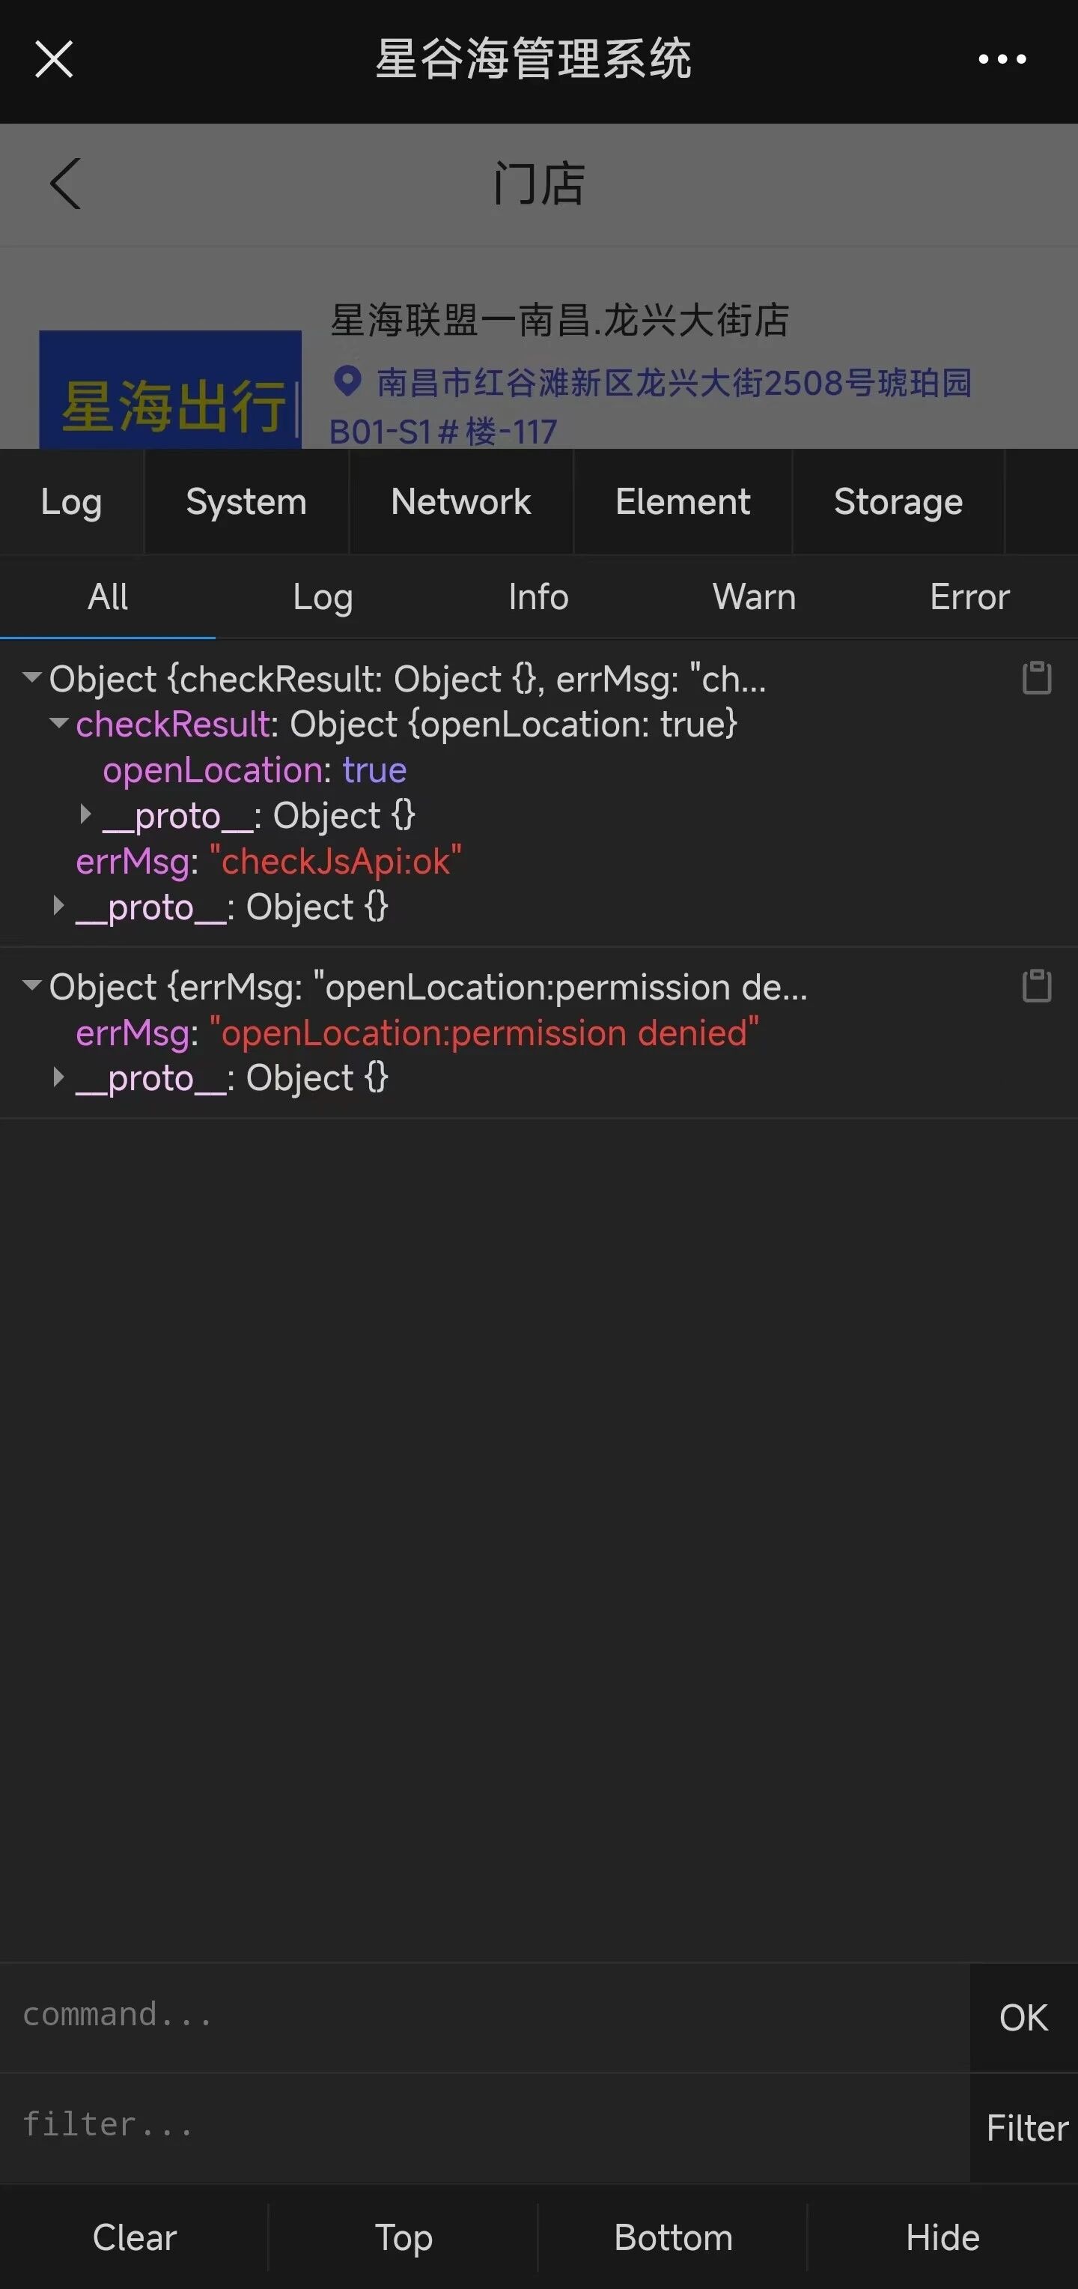Switch to the Storage panel tab
Viewport: 1078px width, 2289px height.
click(x=898, y=502)
